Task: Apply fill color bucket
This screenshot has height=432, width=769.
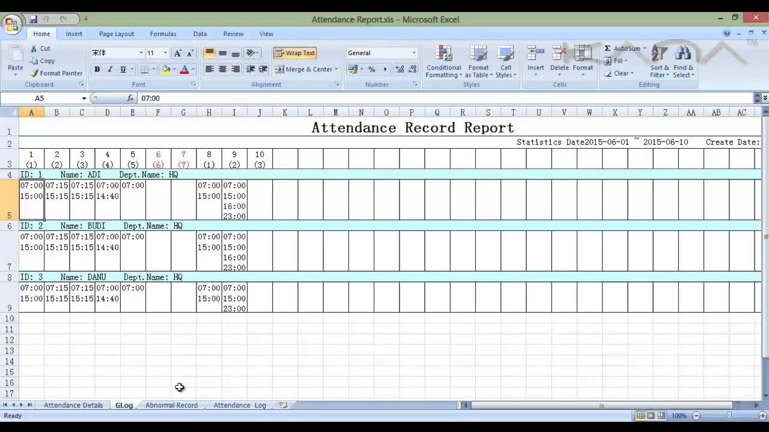Action: [166, 69]
